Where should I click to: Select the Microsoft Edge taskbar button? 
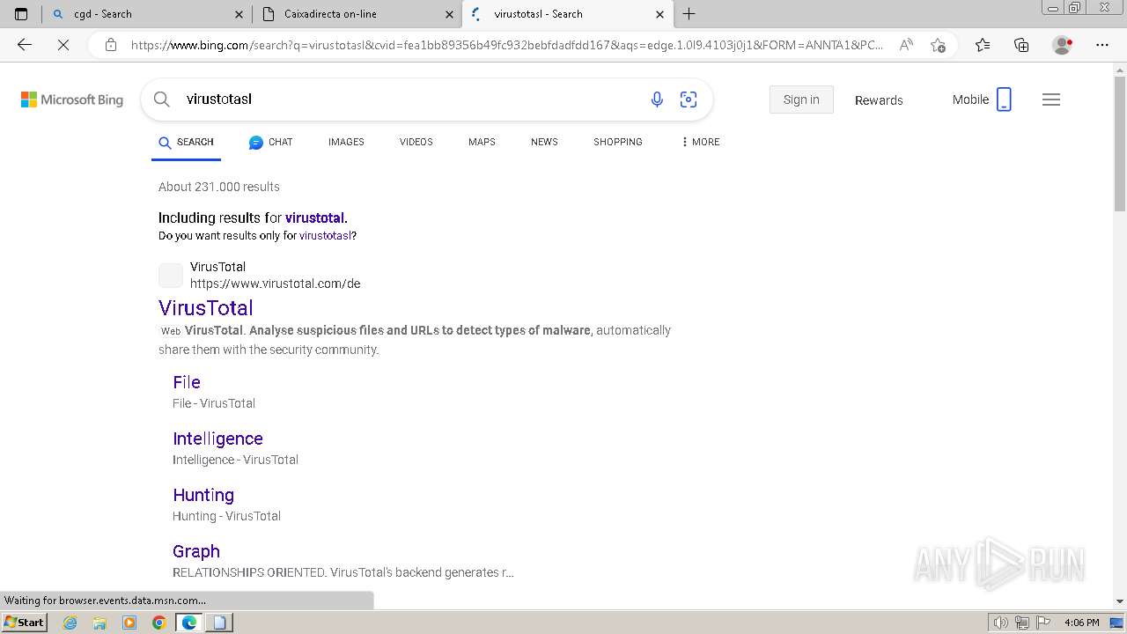click(189, 623)
